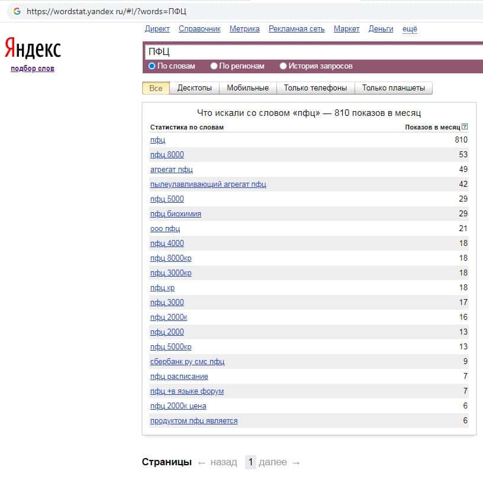Open the пылеулавливающий агрегат пфц query

pyautogui.click(x=208, y=184)
